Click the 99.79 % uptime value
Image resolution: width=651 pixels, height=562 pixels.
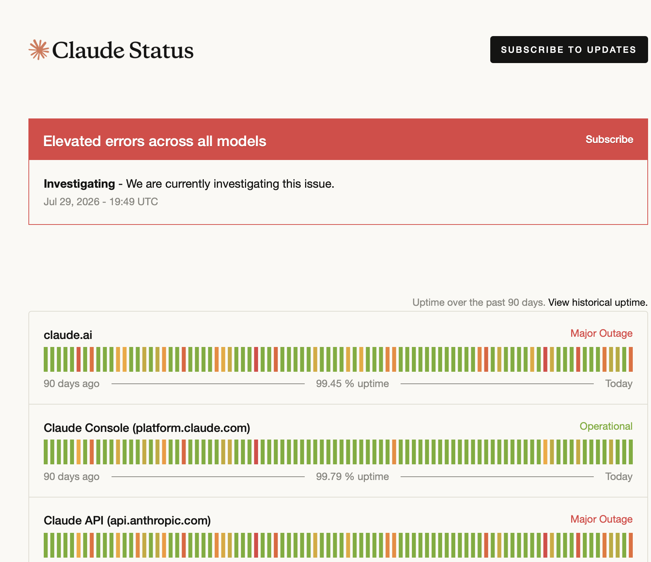click(x=352, y=477)
